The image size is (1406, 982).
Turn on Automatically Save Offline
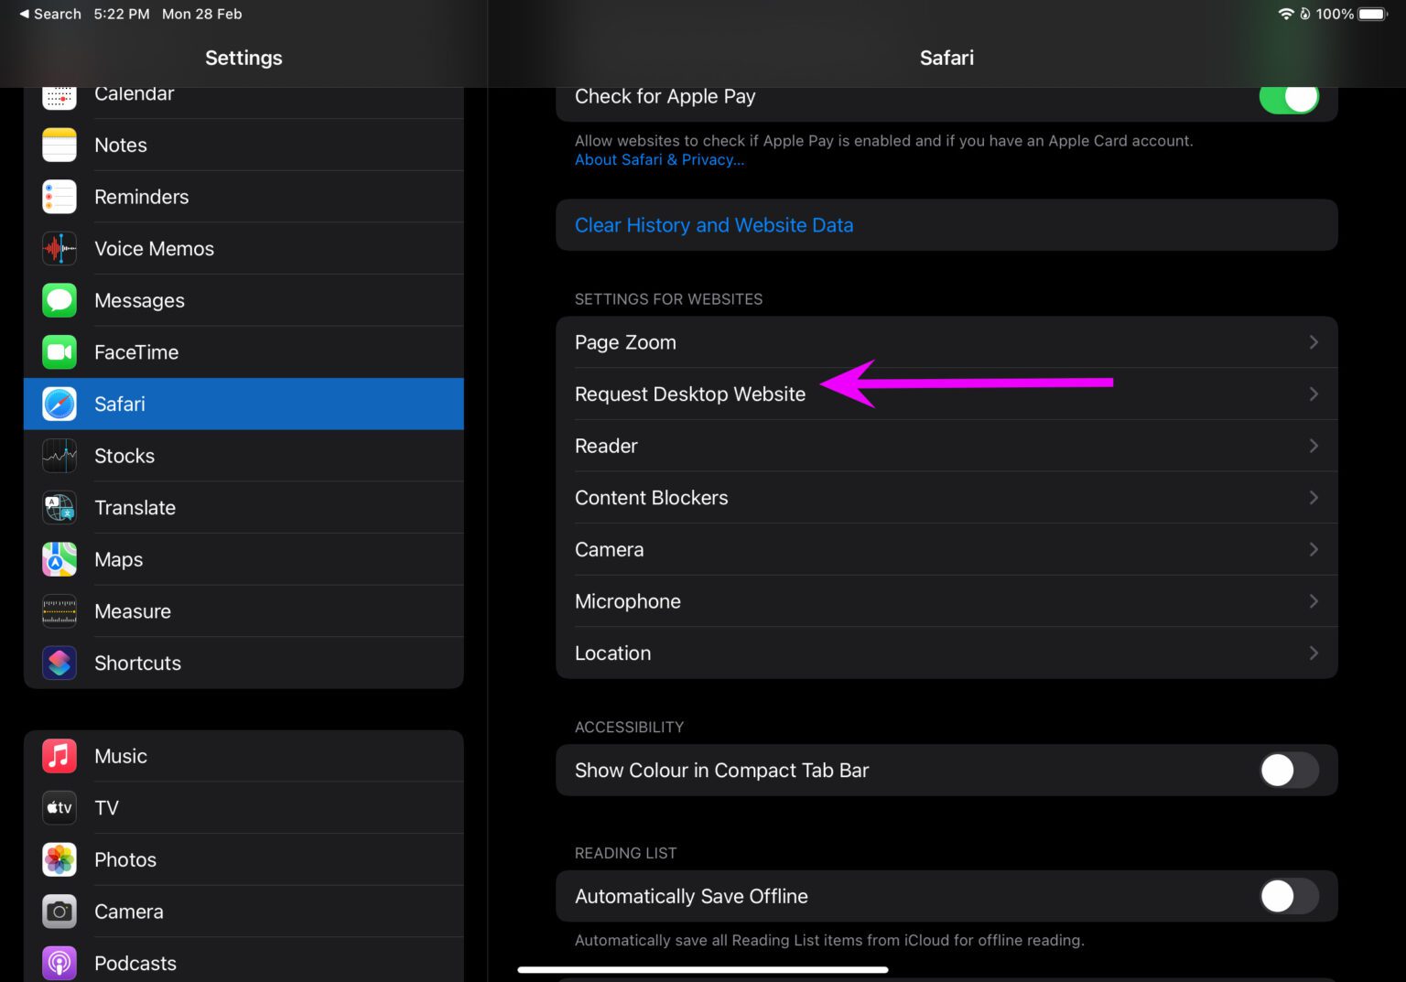(1289, 896)
